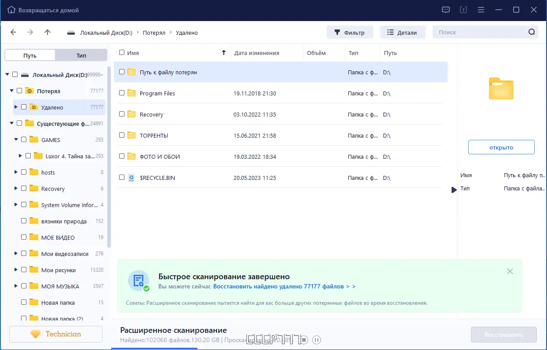Check the Program Files folder checkbox
This screenshot has height=350, width=547.
click(x=122, y=93)
